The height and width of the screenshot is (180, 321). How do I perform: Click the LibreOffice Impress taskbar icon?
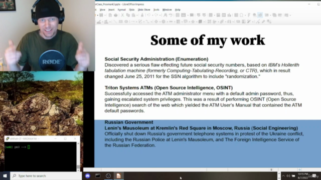[118, 175]
